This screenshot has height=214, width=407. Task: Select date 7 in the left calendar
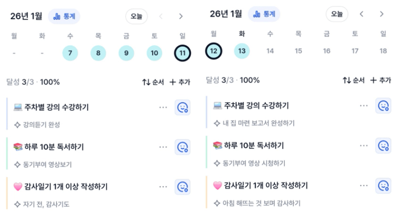pyautogui.click(x=70, y=53)
